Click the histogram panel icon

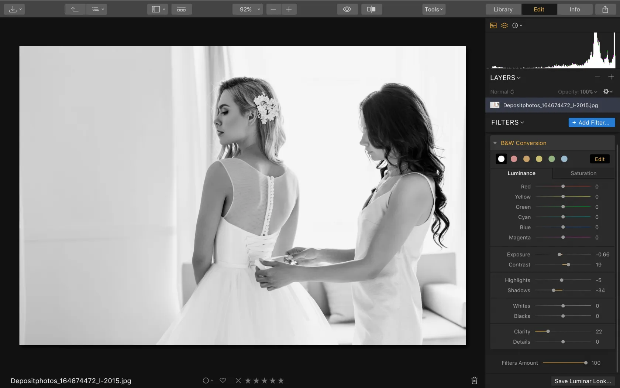(493, 25)
